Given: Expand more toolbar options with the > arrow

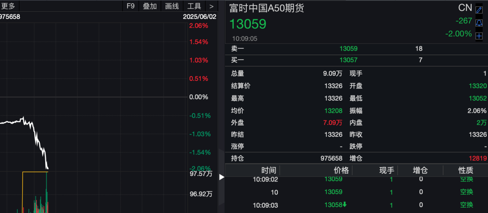Looking at the screenshot, I should [211, 6].
